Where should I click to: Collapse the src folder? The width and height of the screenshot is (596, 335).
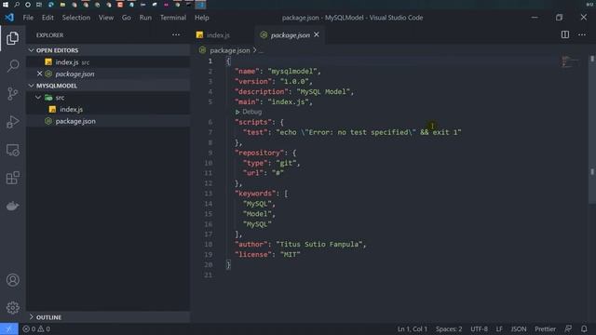(x=38, y=97)
